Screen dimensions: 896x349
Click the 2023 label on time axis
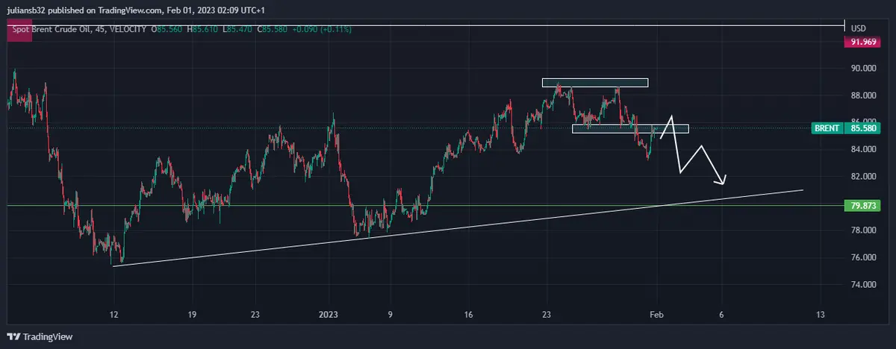point(329,315)
